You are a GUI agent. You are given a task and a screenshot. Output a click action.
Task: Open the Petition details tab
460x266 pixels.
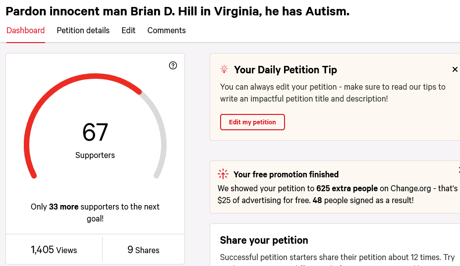pyautogui.click(x=83, y=31)
